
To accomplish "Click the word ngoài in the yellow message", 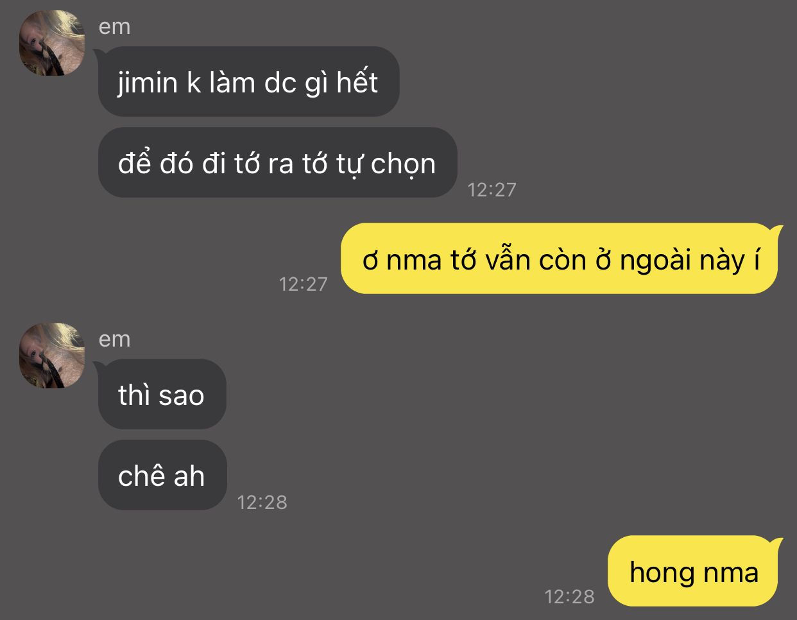I will point(655,261).
